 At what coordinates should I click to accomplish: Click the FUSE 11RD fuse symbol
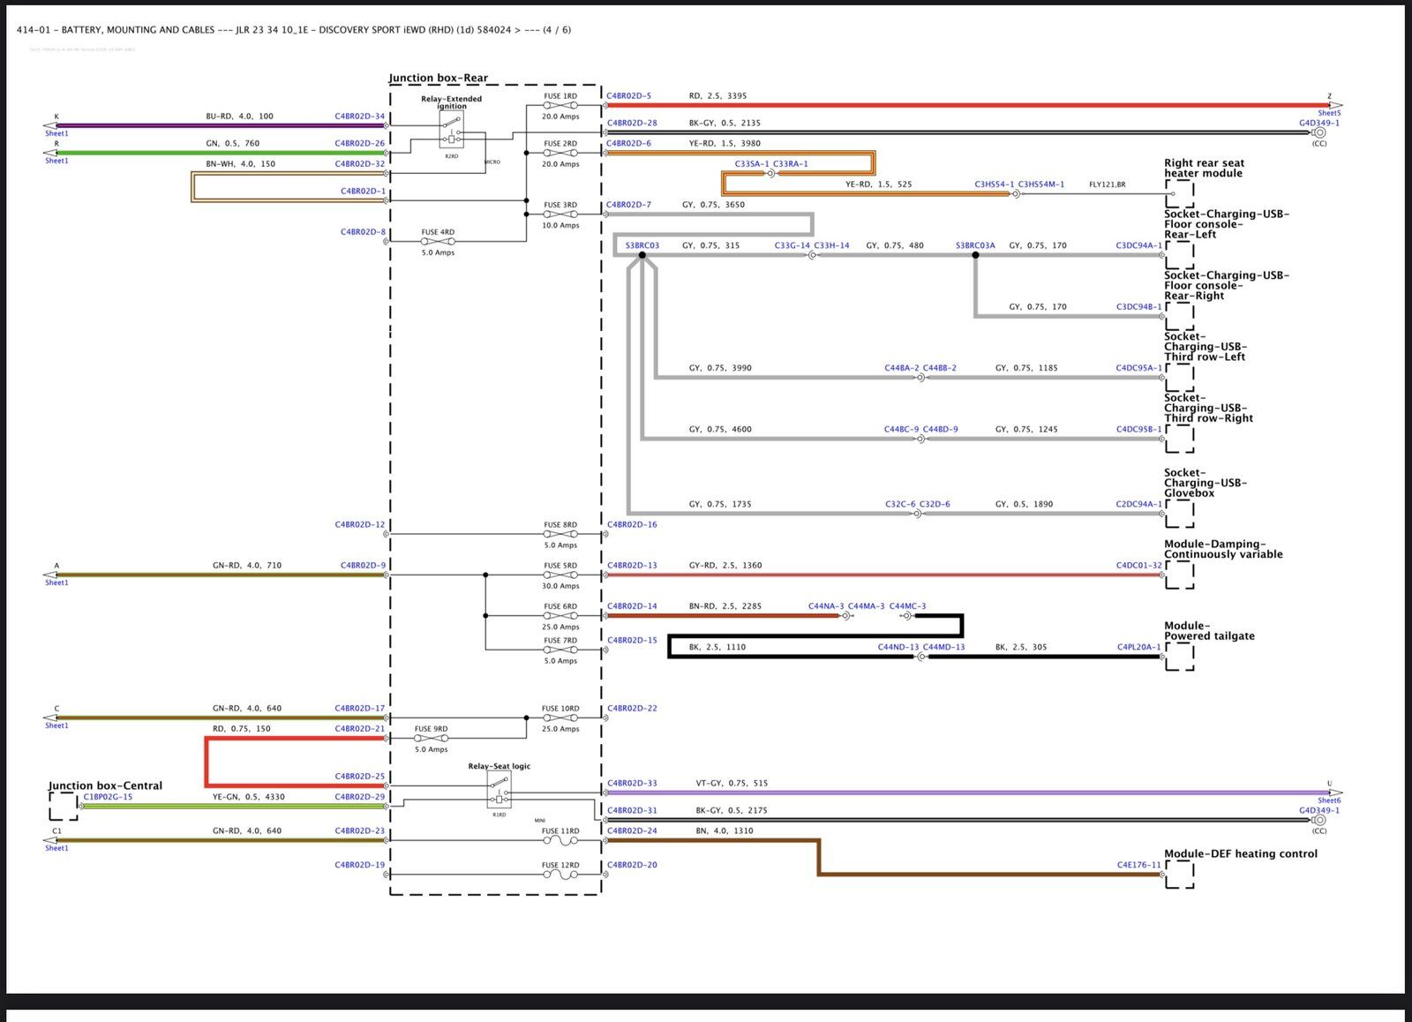coord(560,841)
